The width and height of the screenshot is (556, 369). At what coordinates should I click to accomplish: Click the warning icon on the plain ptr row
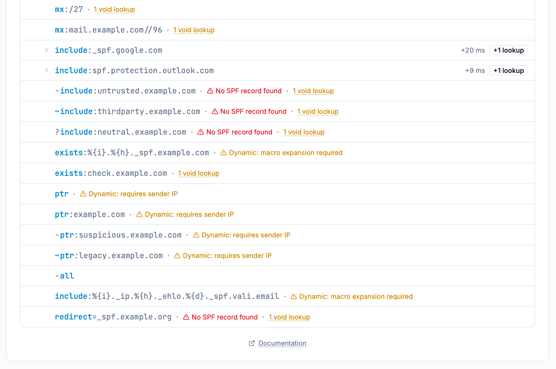[83, 194]
